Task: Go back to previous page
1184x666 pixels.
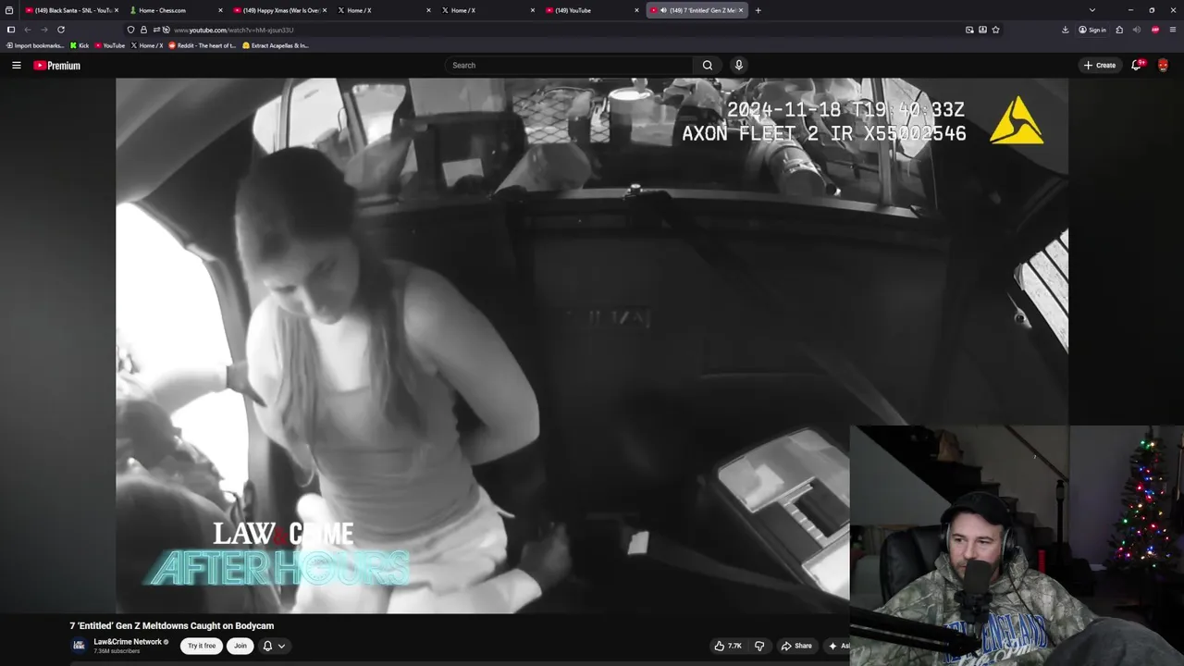Action: point(27,30)
